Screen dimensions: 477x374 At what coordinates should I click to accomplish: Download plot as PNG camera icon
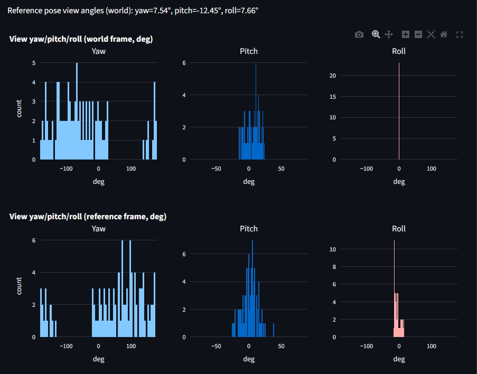coord(359,34)
